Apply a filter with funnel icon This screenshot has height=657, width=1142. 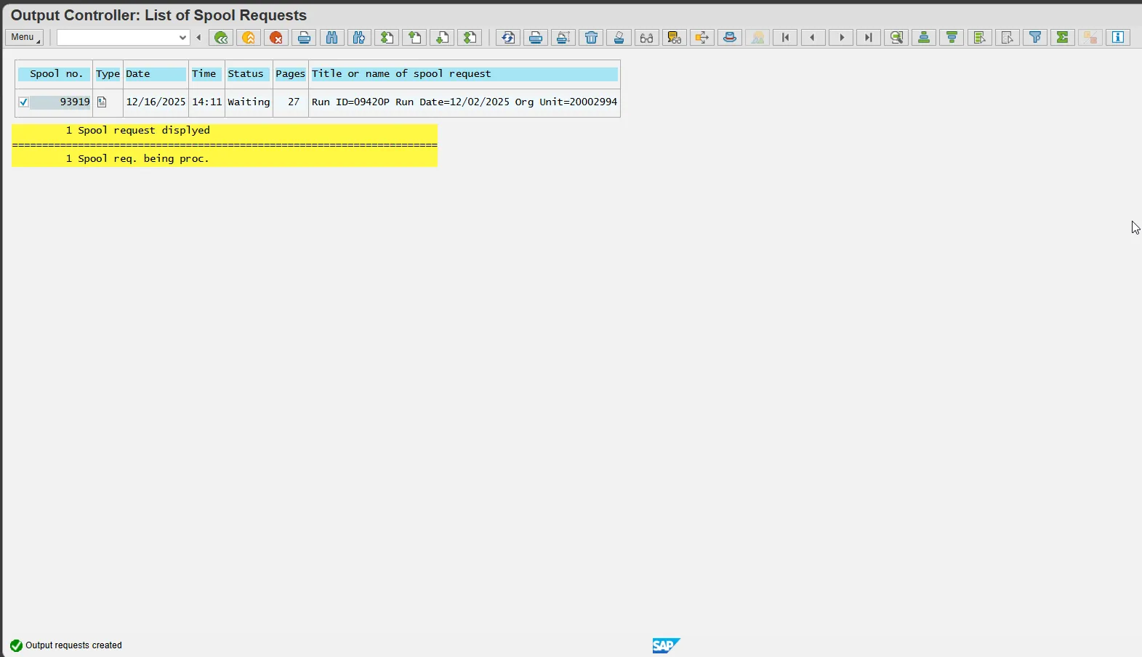1035,38
